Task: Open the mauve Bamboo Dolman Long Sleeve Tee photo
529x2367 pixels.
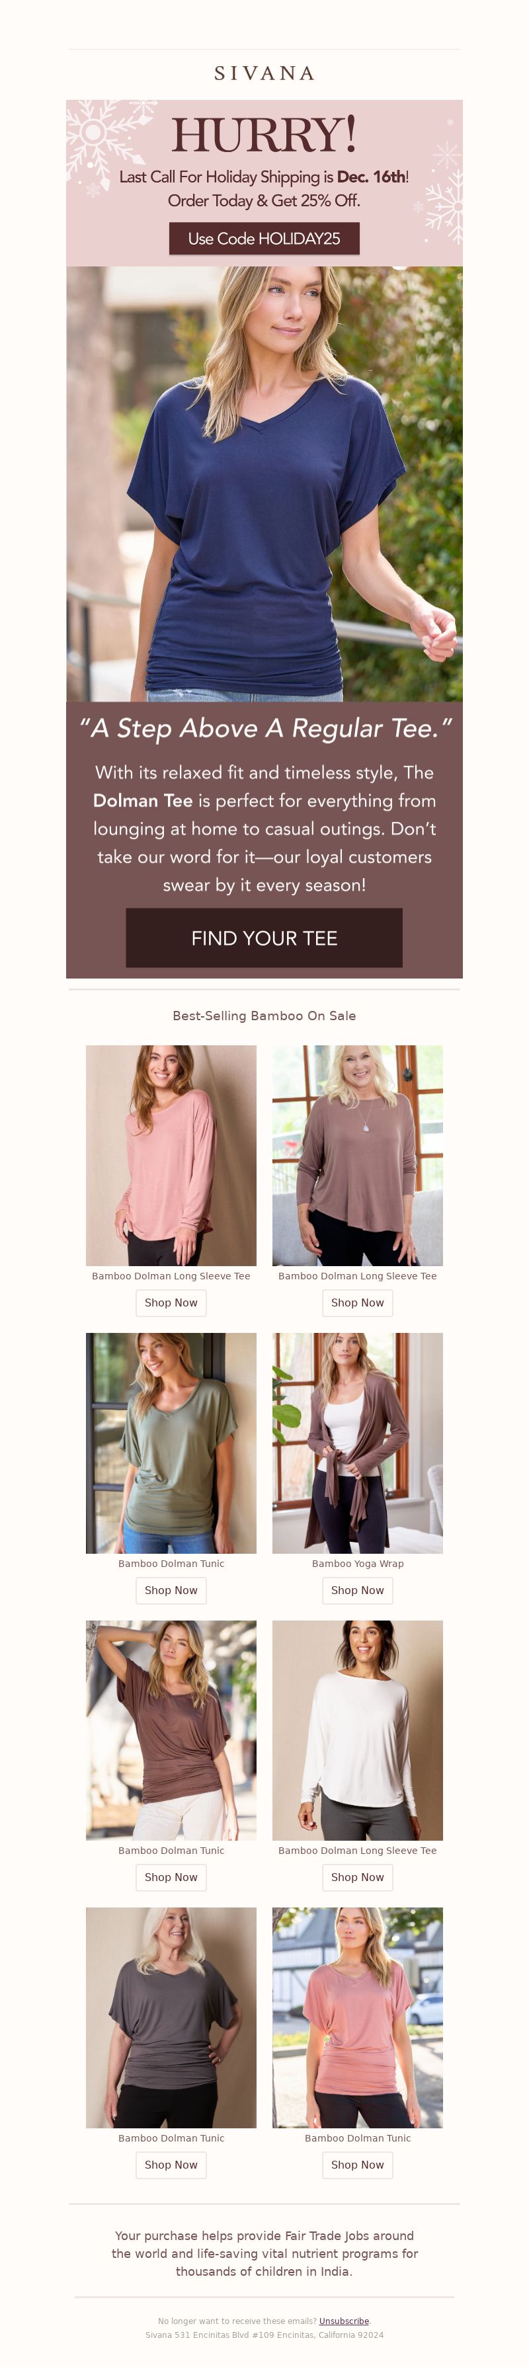Action: [357, 1156]
